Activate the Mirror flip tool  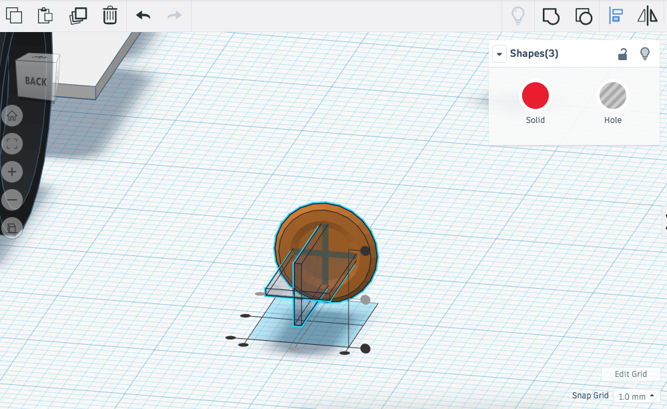coord(648,16)
